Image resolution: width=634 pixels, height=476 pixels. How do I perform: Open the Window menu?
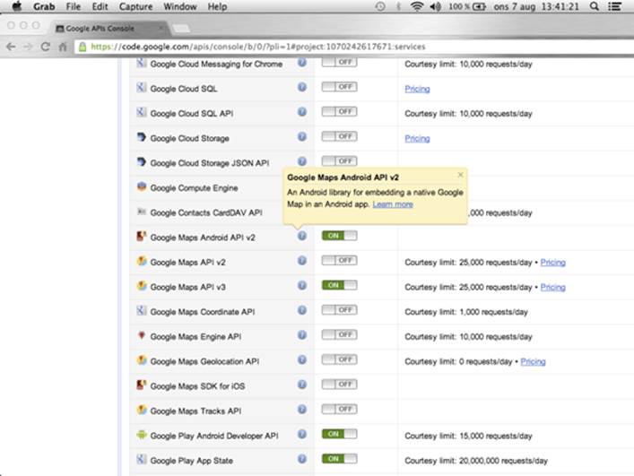click(180, 6)
